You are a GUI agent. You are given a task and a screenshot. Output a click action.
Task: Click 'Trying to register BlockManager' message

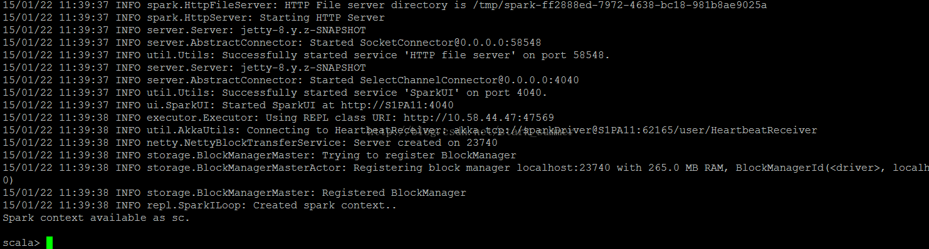[x=419, y=155]
